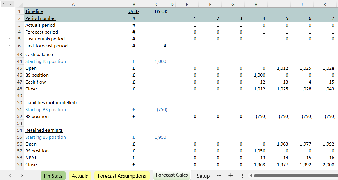Add a new sheet with plus icon
The image size is (338, 180).
point(231,176)
